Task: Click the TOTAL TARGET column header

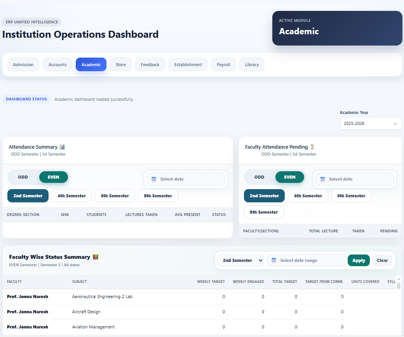Action: click(284, 281)
